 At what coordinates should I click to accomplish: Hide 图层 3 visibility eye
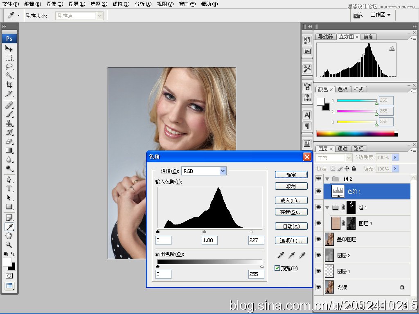pyautogui.click(x=318, y=223)
